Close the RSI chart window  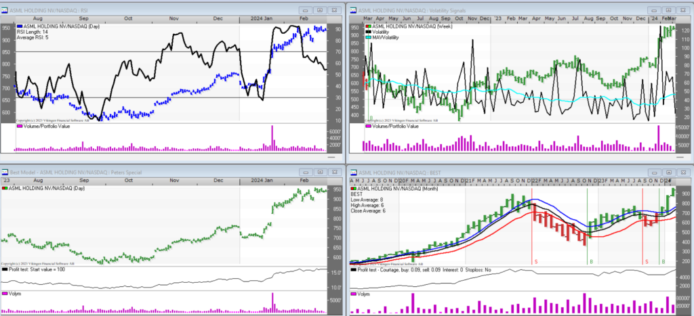tap(335, 9)
